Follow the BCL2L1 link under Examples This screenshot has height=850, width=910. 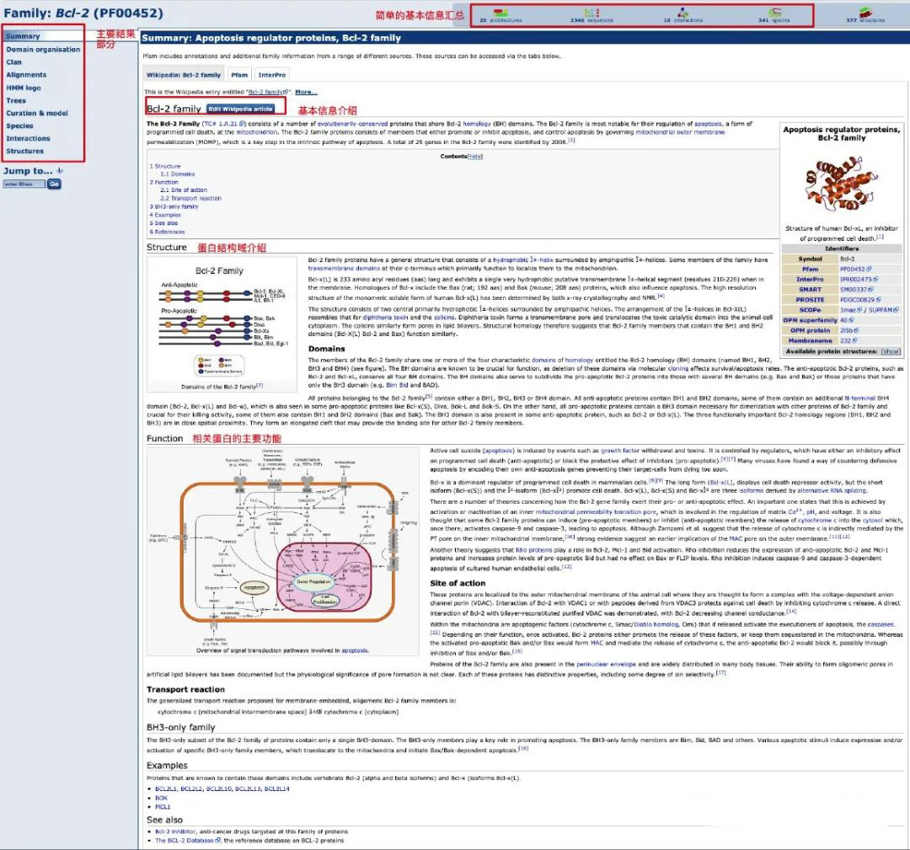(x=166, y=789)
